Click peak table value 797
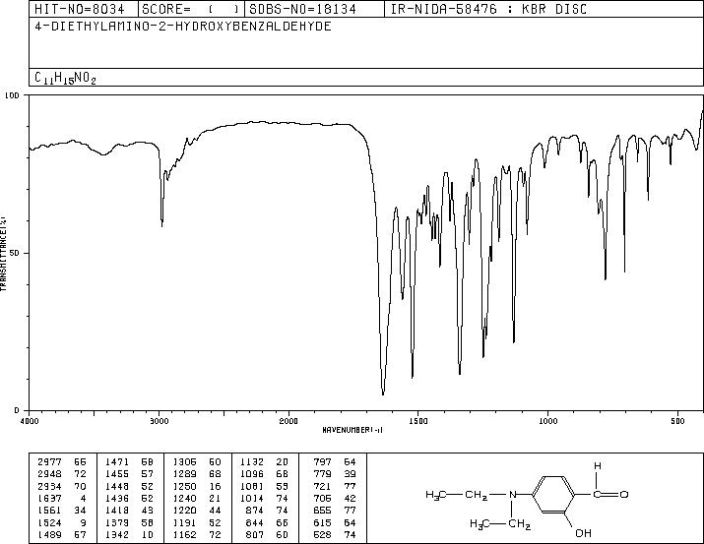This screenshot has width=704, height=544. pos(323,462)
